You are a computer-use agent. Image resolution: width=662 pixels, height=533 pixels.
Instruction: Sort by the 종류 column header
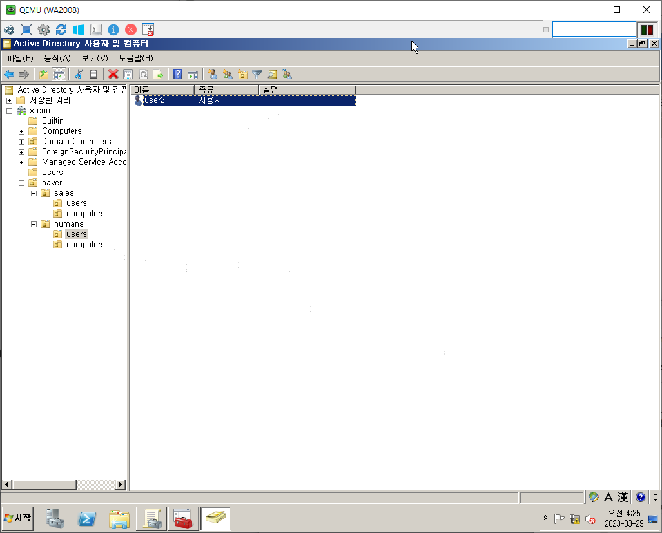pyautogui.click(x=227, y=90)
